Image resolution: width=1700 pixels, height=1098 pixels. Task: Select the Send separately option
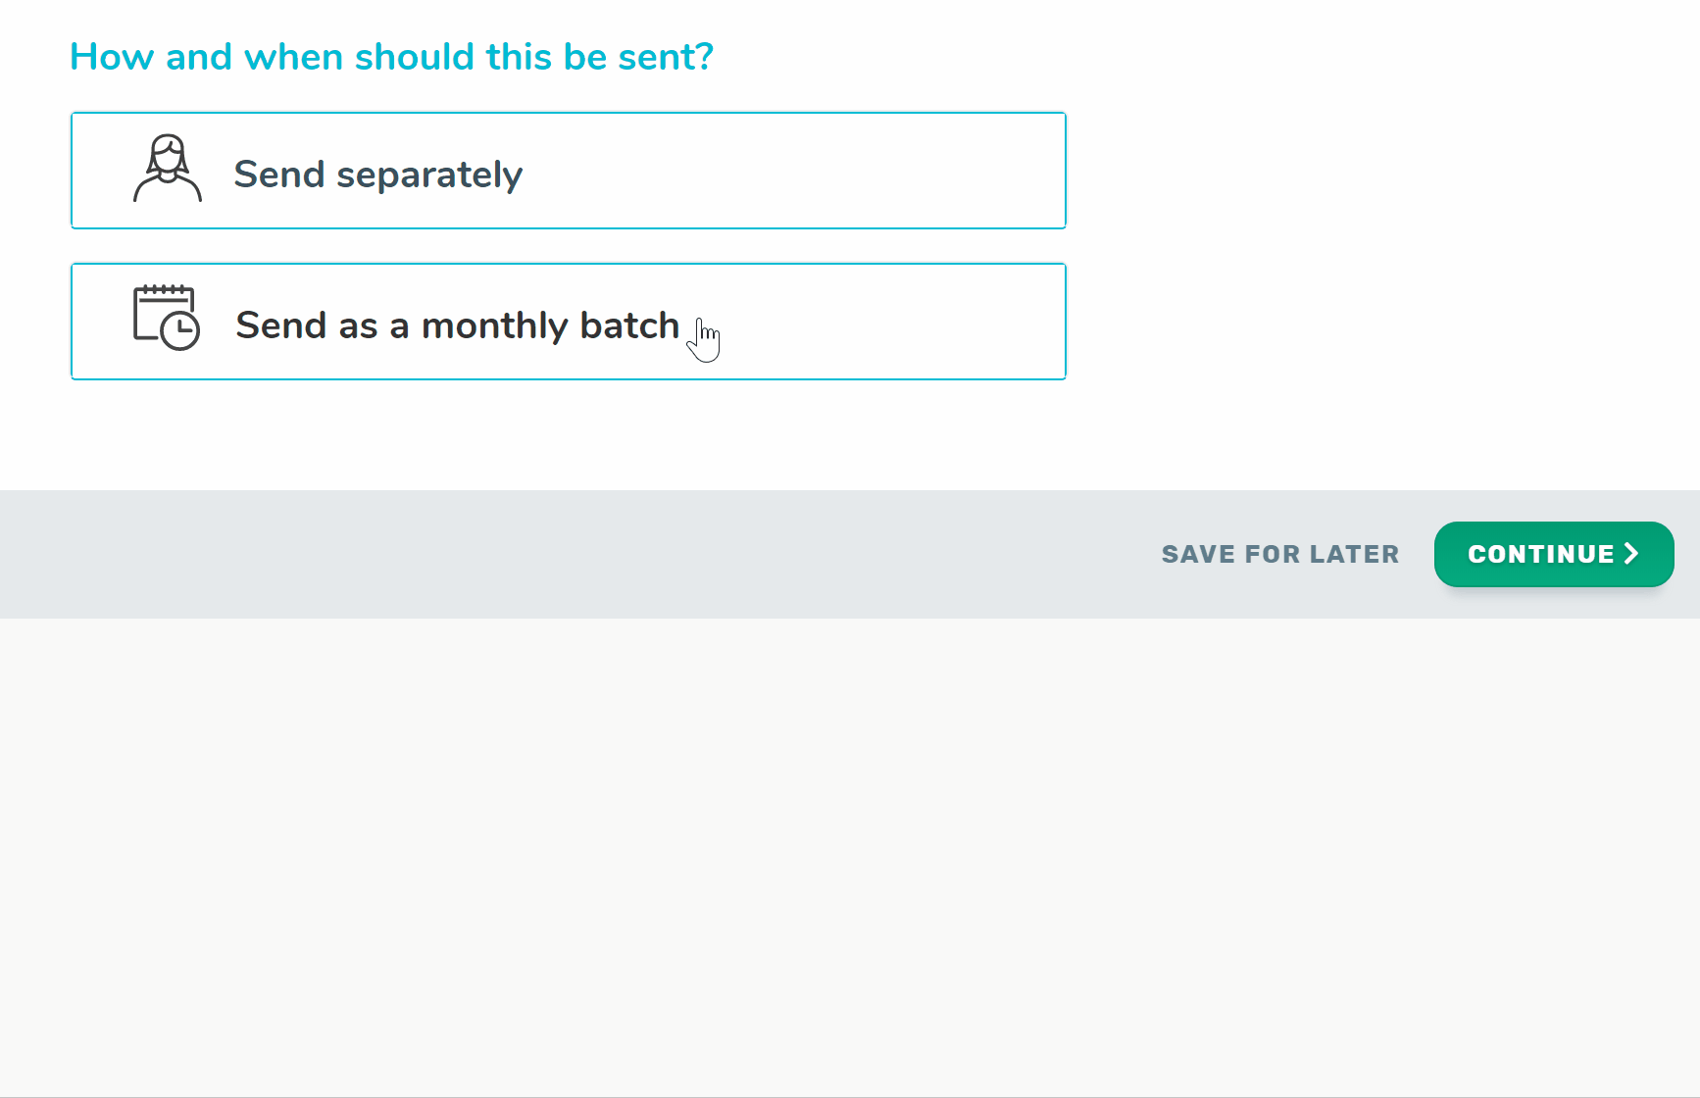569,171
